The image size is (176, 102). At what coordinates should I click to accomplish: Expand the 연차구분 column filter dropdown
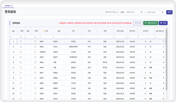tap(129, 37)
